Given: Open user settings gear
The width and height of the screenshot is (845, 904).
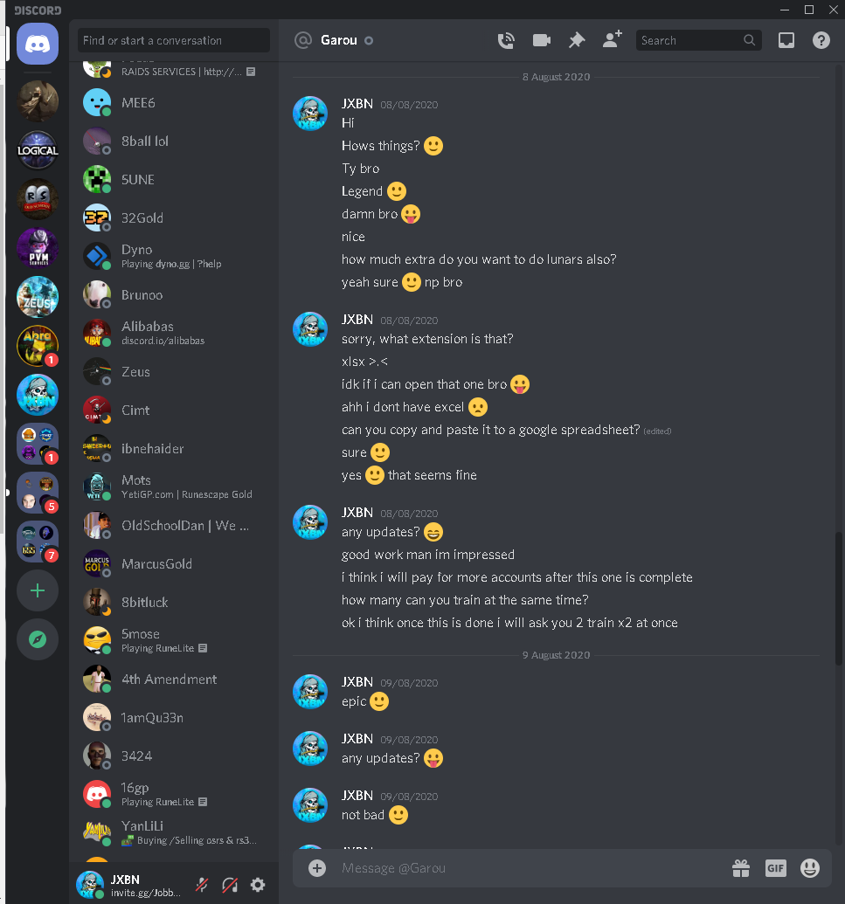Looking at the screenshot, I should 258,885.
